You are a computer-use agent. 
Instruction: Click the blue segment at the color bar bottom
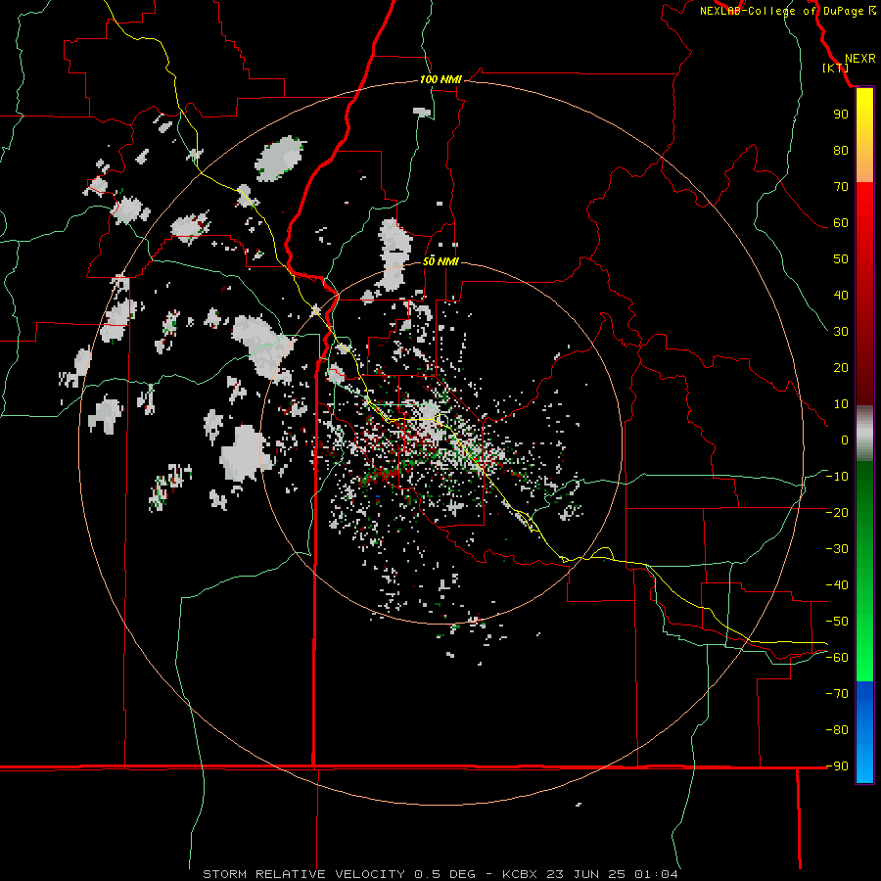[x=864, y=732]
